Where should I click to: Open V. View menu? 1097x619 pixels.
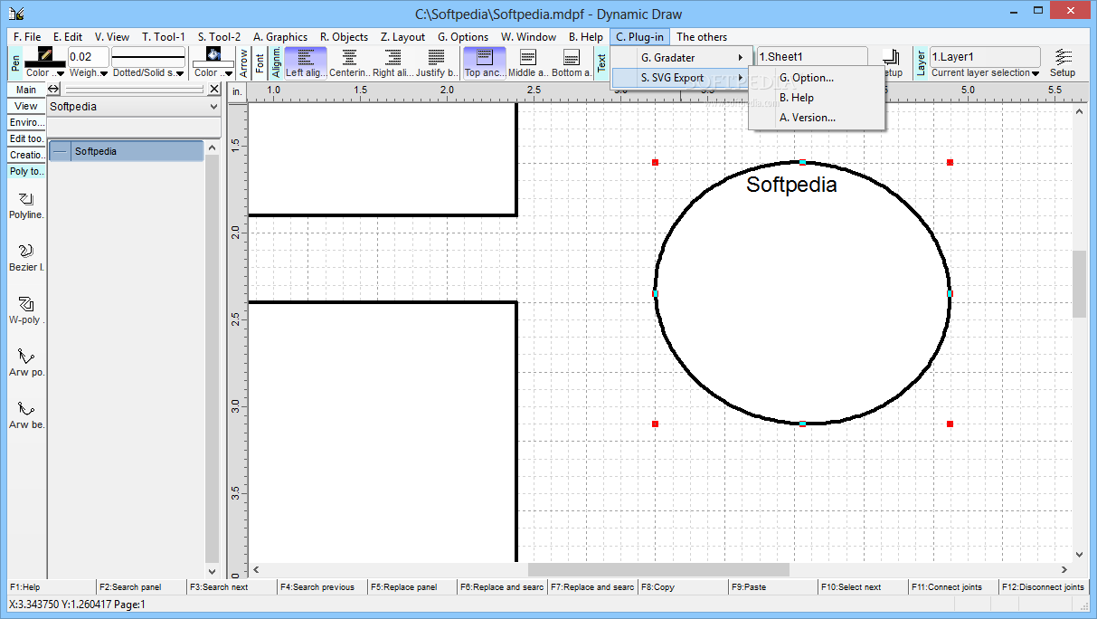pos(113,37)
